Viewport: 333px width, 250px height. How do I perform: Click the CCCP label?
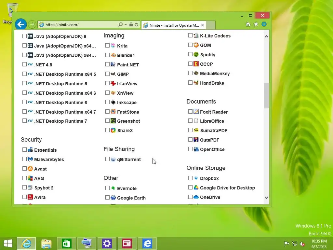pos(206,64)
